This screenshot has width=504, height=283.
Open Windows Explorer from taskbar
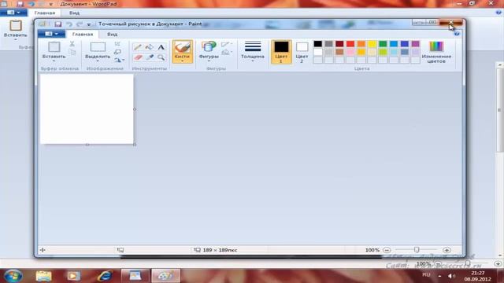[x=43, y=276]
